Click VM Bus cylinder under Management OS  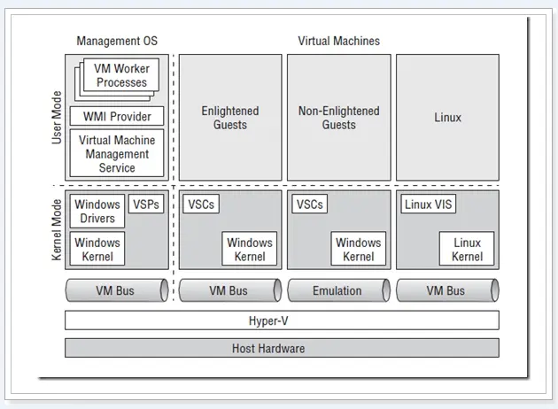coord(117,290)
